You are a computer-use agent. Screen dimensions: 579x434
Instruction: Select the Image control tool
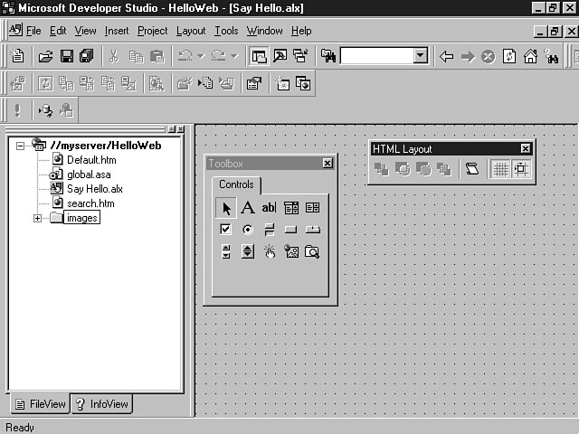pos(290,252)
